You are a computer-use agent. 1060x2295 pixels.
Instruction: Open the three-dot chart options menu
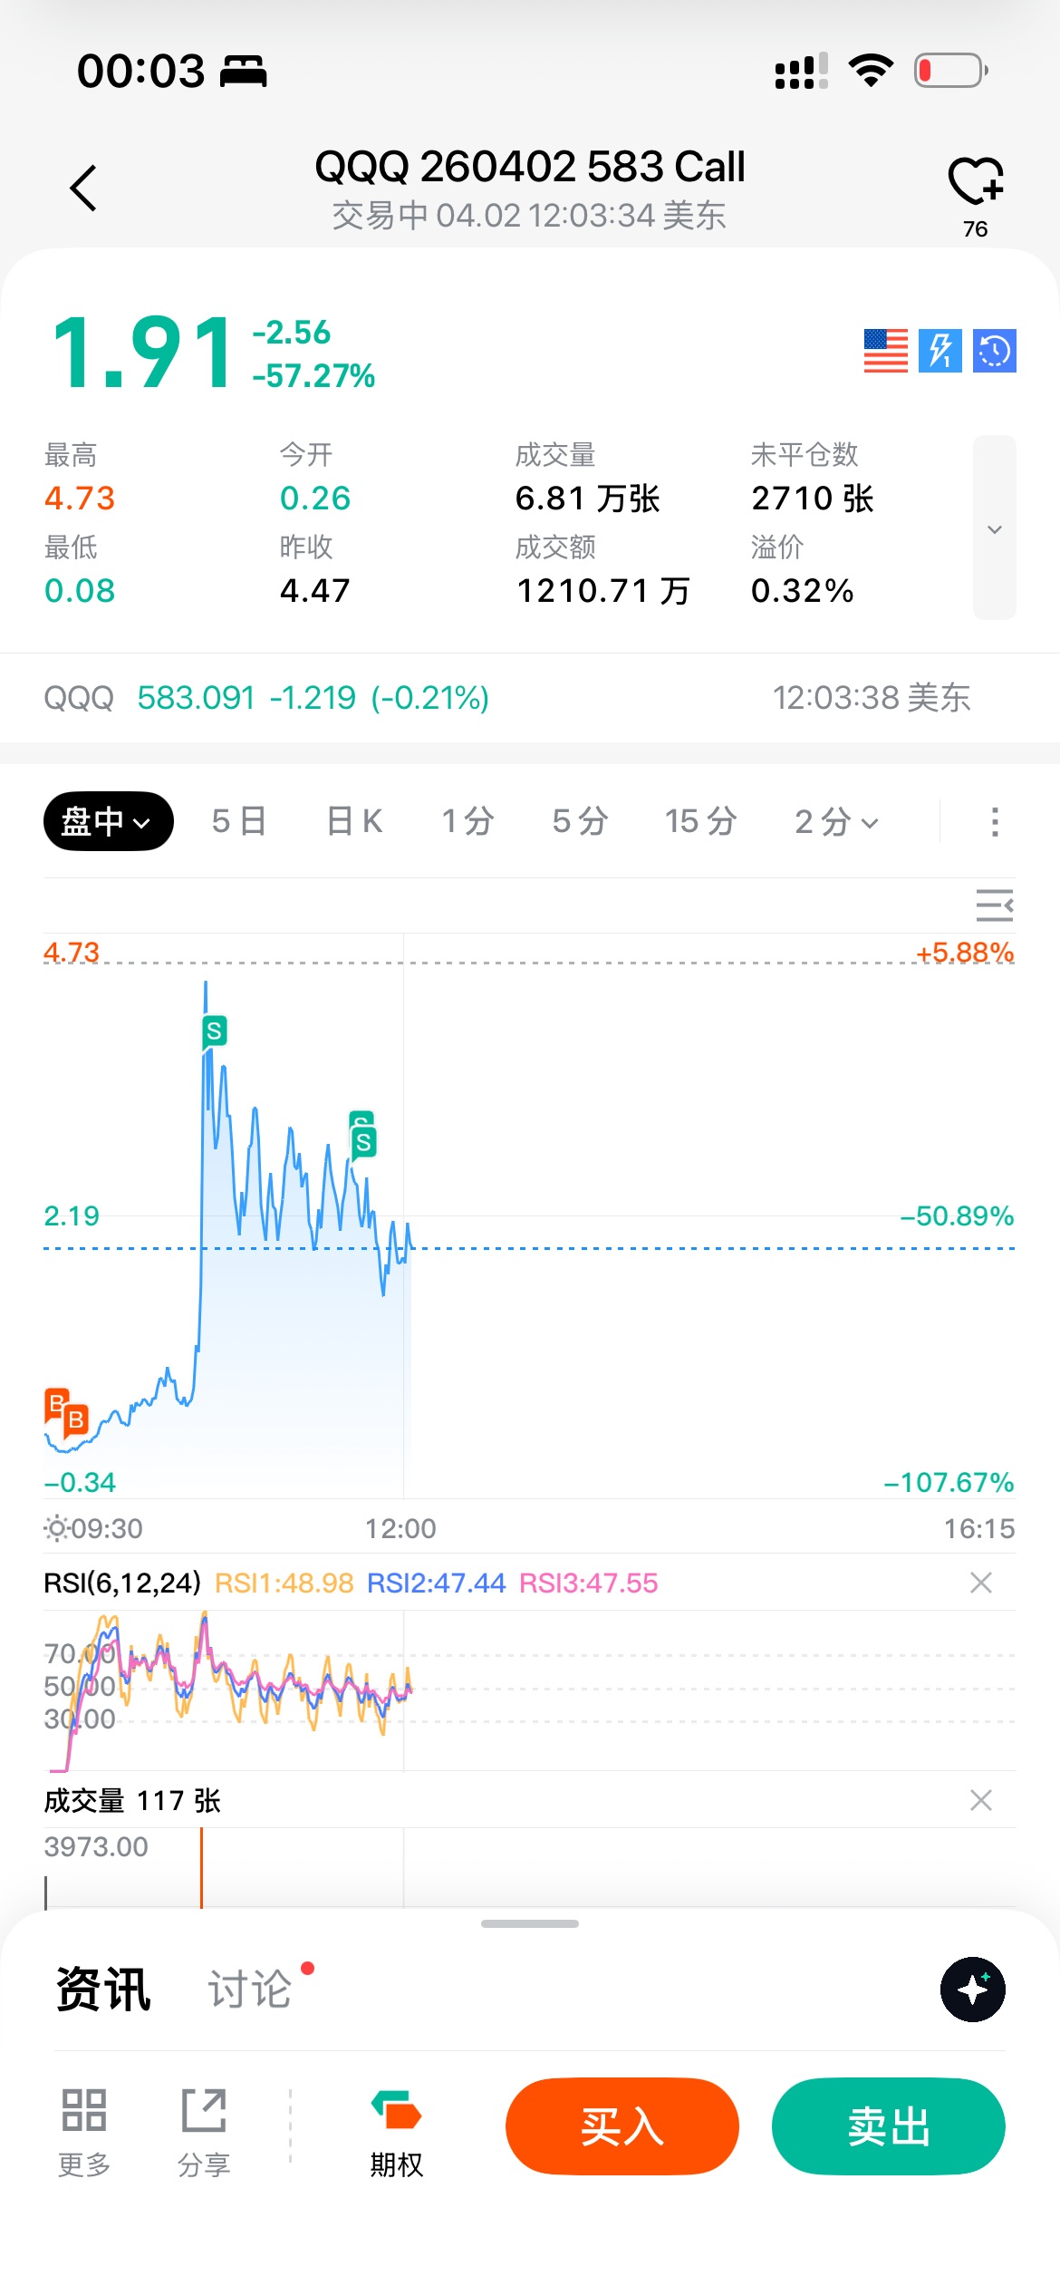(995, 822)
